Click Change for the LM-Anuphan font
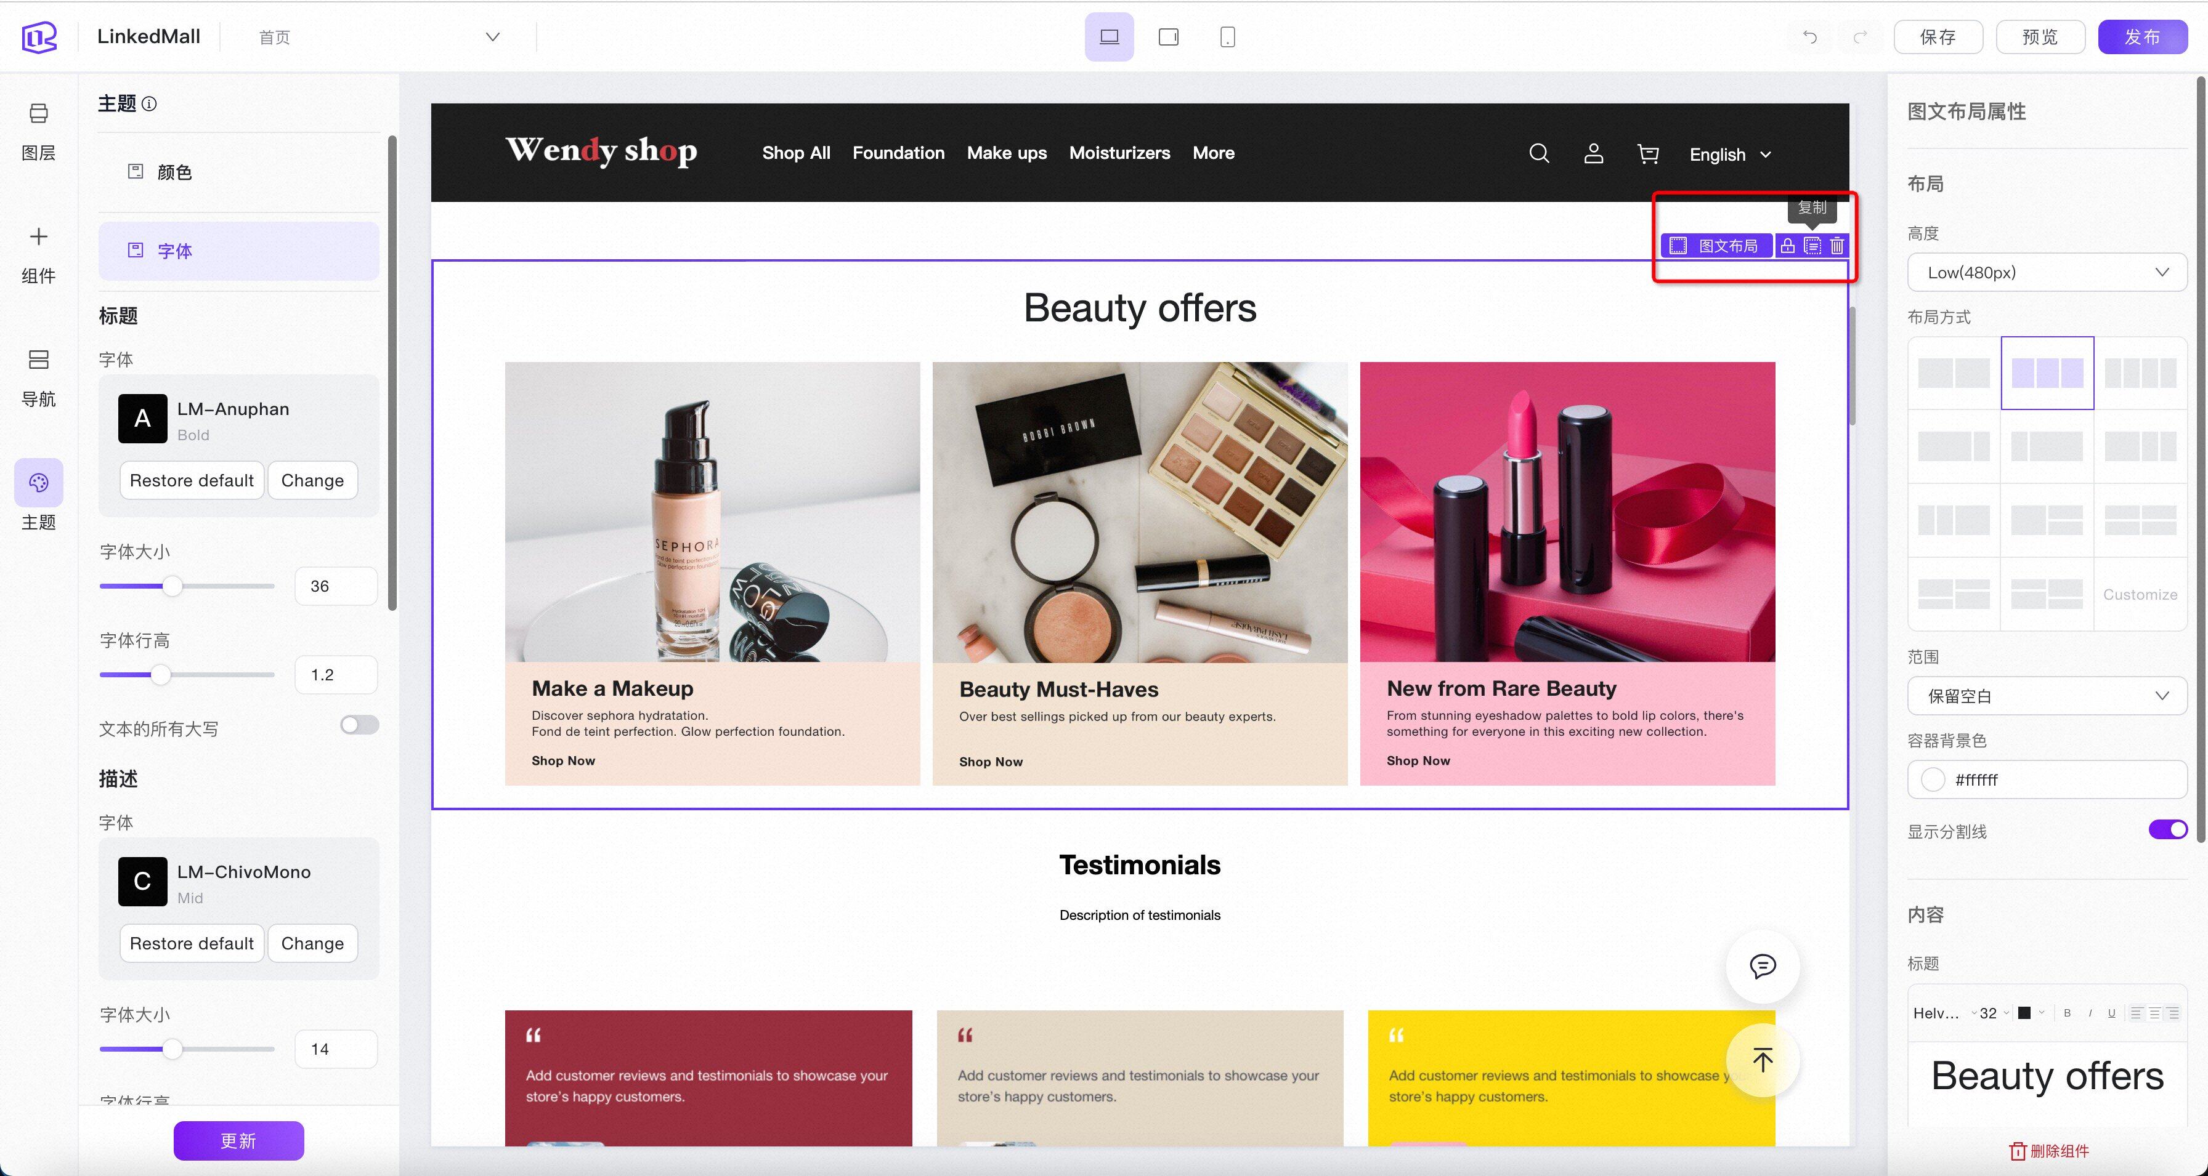The image size is (2208, 1176). click(312, 480)
